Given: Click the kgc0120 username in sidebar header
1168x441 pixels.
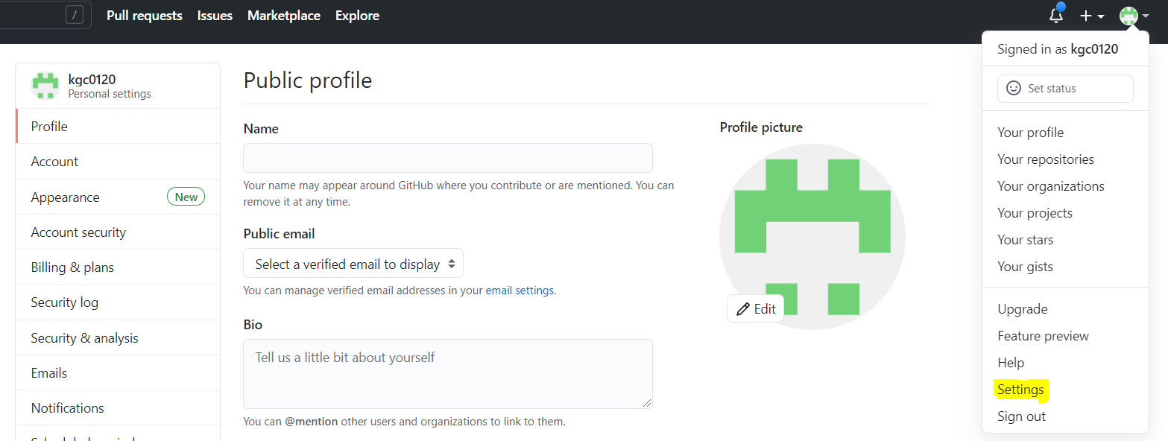Looking at the screenshot, I should [92, 80].
